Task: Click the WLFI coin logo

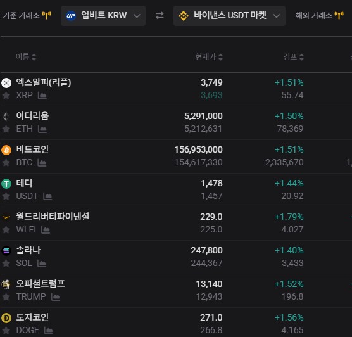Action: click(6, 217)
